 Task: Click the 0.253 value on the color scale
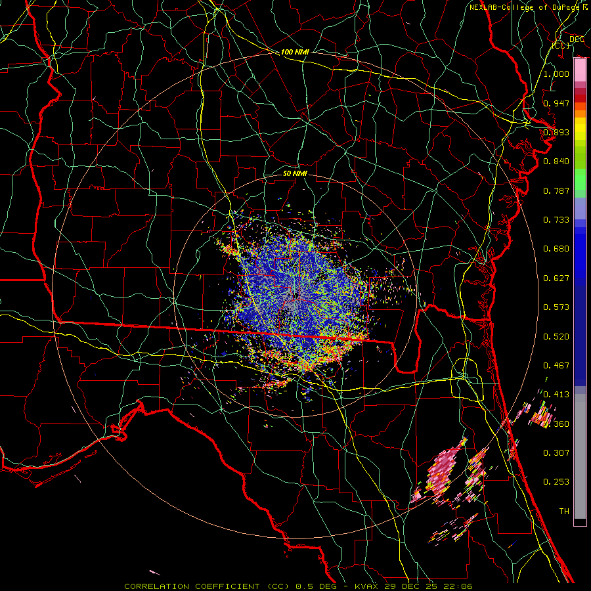point(556,481)
